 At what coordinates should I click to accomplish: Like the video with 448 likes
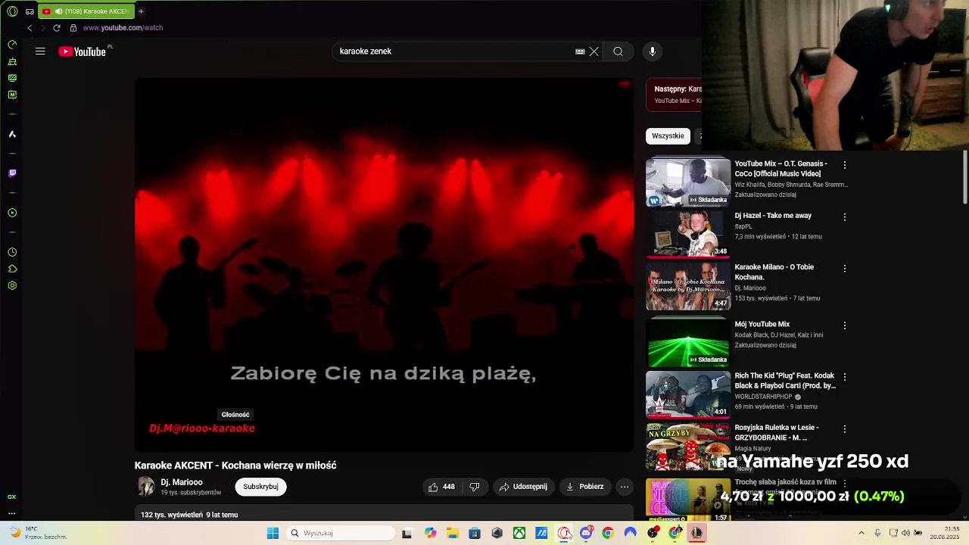pyautogui.click(x=441, y=487)
